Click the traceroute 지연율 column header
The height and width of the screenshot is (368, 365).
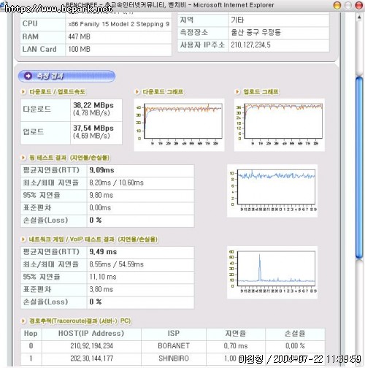(236, 334)
